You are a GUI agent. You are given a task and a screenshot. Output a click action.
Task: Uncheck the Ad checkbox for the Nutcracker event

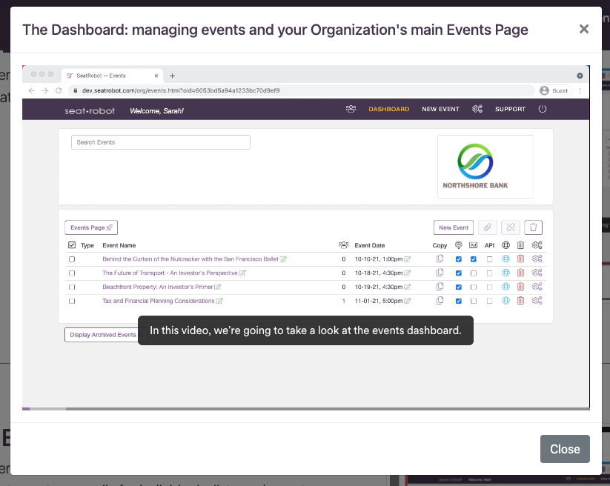click(473, 259)
